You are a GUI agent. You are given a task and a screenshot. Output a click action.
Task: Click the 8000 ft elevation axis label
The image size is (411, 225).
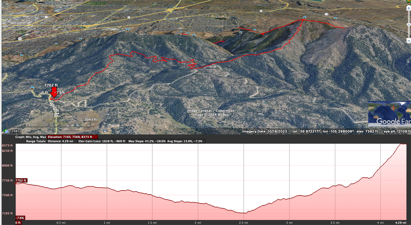(x=7, y=165)
